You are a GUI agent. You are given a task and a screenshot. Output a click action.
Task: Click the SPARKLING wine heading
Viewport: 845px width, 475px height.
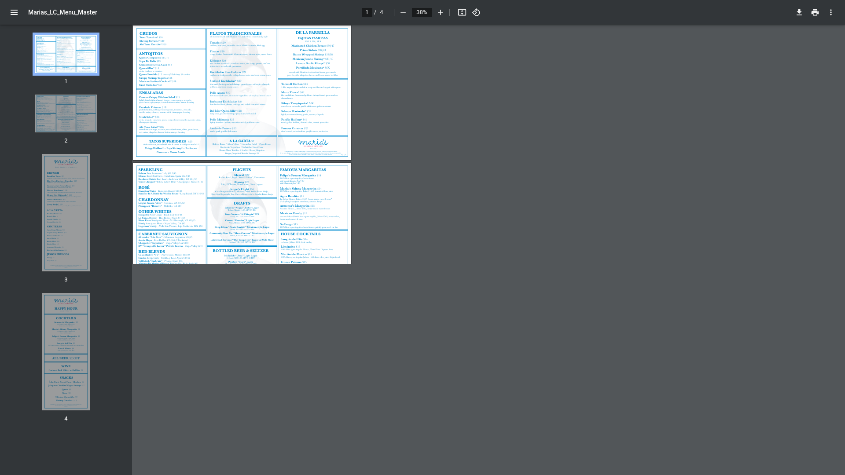click(151, 170)
